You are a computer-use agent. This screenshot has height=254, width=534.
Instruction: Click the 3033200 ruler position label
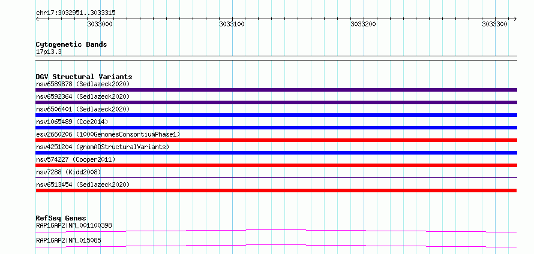(x=364, y=24)
